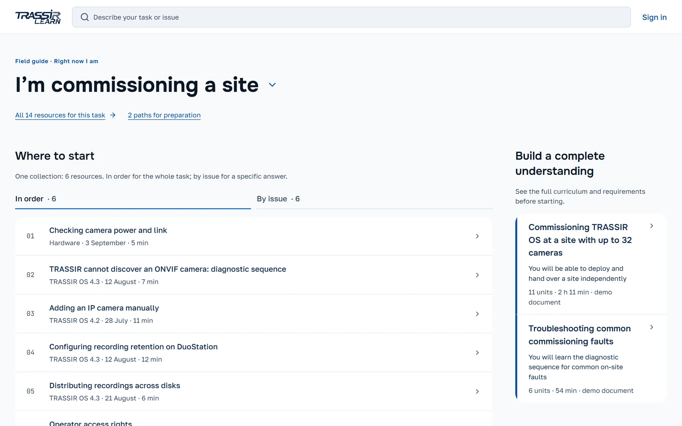Image resolution: width=682 pixels, height=426 pixels.
Task: Open chevron for ONVIF camera diagnostic row
Action: [x=477, y=275]
